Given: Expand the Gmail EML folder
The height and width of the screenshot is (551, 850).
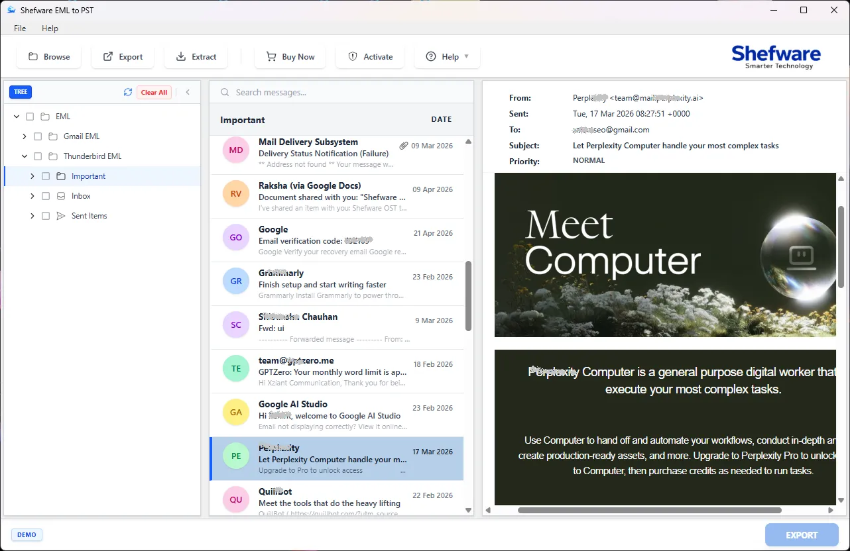Looking at the screenshot, I should coord(25,136).
